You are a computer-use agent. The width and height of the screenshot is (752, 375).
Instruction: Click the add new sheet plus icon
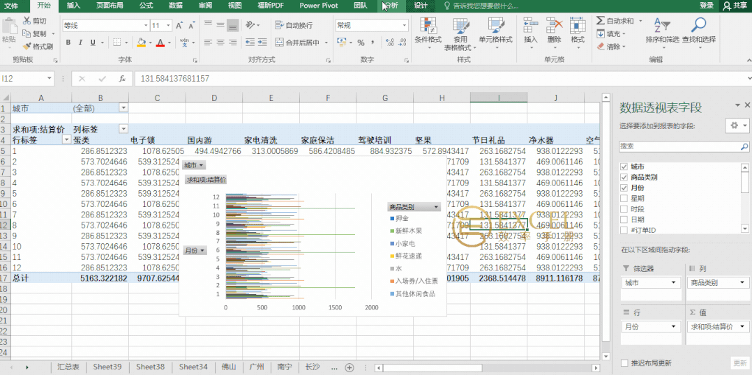pos(349,367)
